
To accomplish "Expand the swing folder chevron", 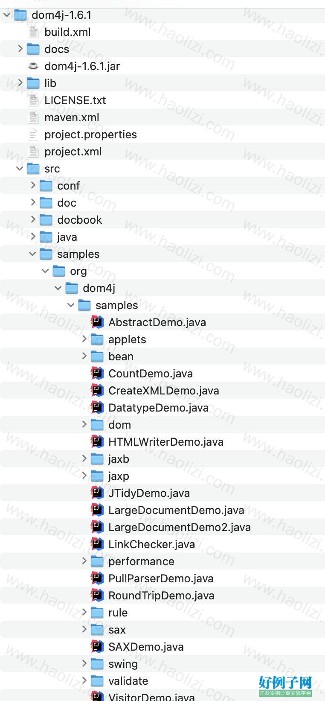I will 84,663.
